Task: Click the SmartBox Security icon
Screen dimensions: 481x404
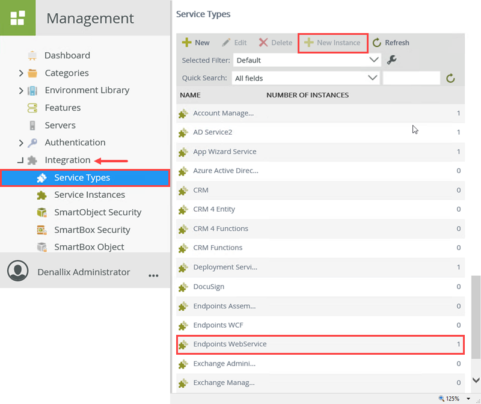Action: [41, 230]
